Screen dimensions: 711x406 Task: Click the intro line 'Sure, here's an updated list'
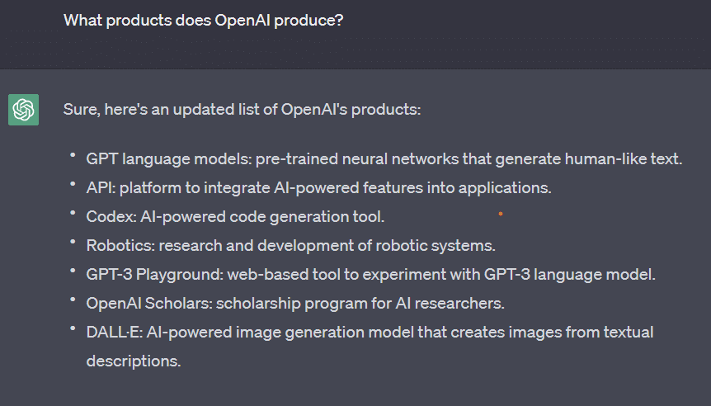pyautogui.click(x=242, y=109)
